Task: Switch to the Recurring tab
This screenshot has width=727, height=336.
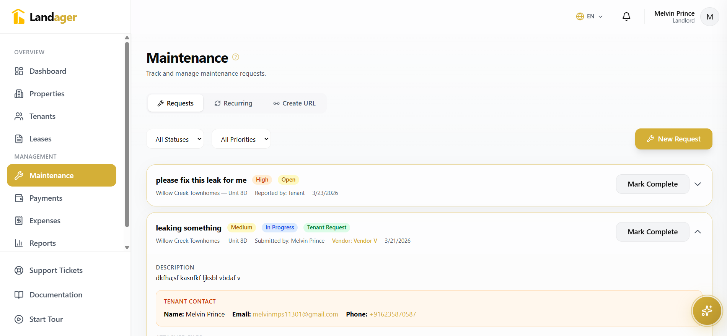Action: (x=233, y=103)
